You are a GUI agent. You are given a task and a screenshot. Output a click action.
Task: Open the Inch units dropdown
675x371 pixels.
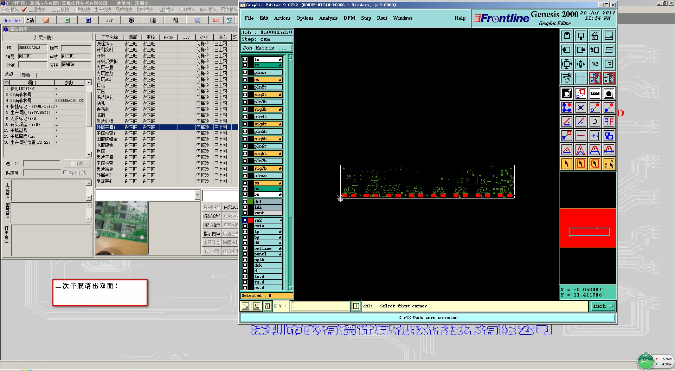coord(602,306)
